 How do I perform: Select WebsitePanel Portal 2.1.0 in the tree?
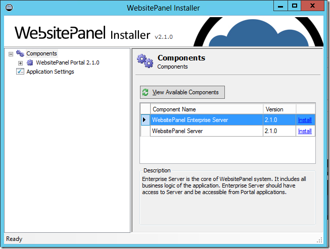pos(68,63)
